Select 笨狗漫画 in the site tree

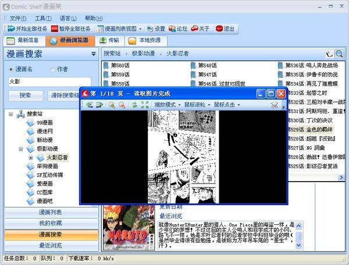click(x=48, y=166)
